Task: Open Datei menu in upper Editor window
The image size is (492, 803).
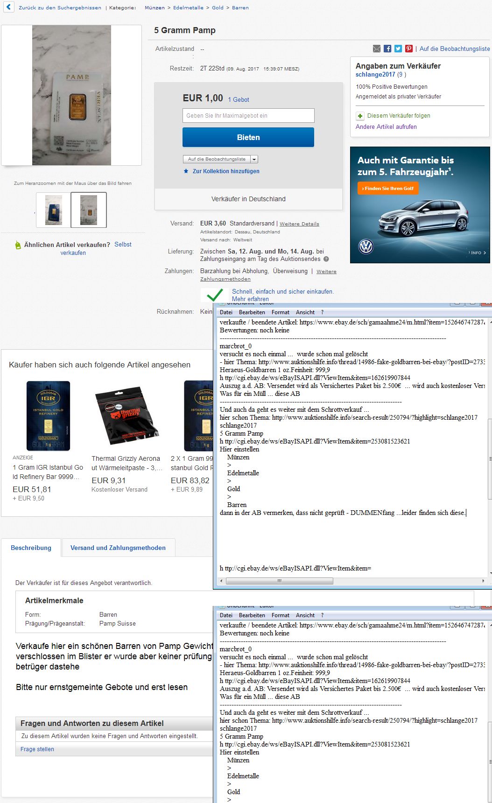Action: pos(226,312)
